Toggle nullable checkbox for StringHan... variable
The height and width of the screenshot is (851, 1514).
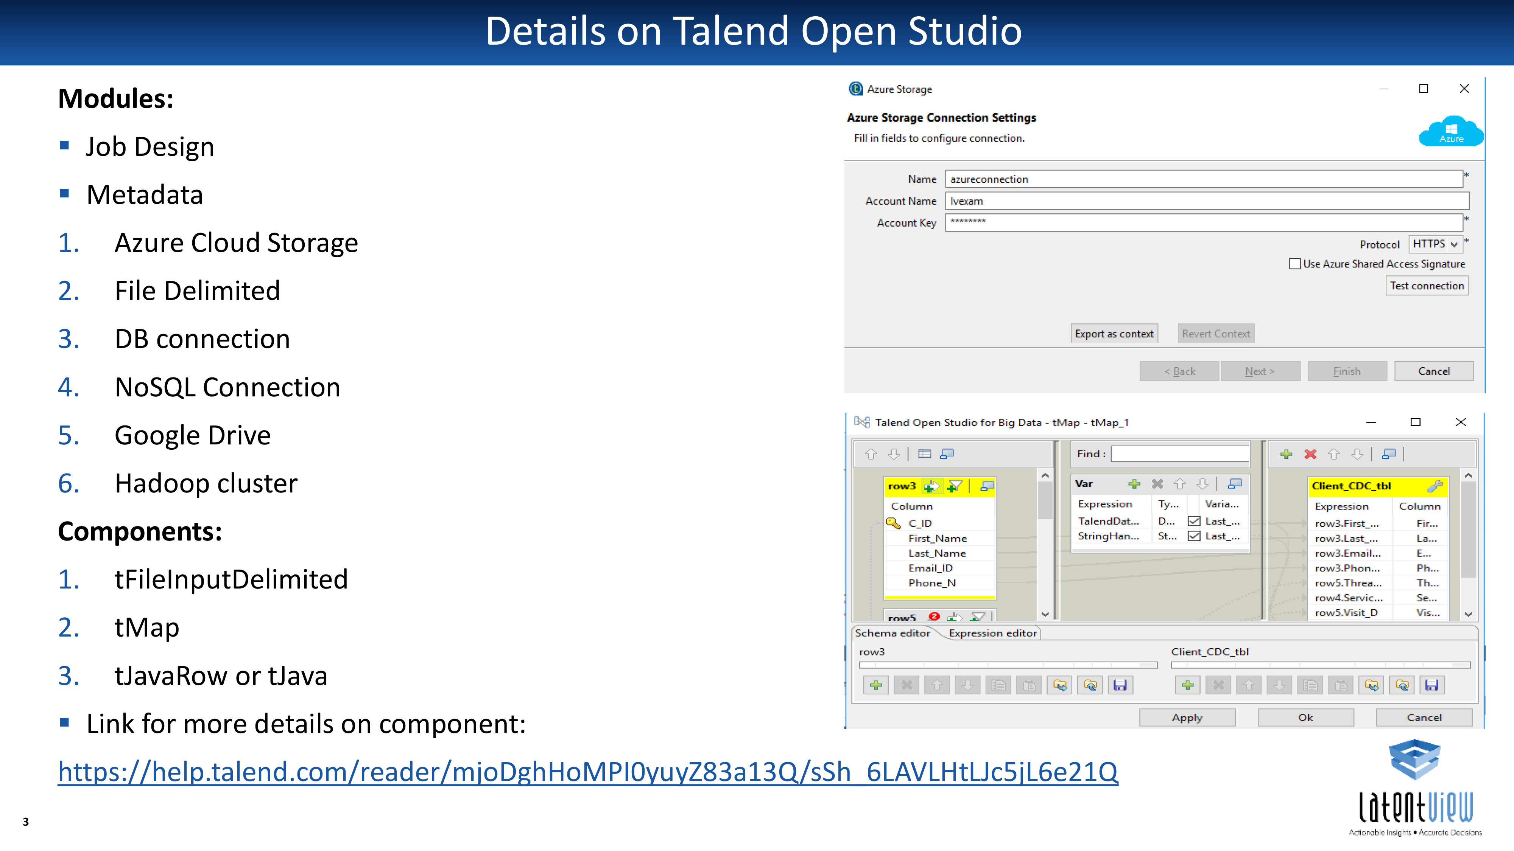1194,536
